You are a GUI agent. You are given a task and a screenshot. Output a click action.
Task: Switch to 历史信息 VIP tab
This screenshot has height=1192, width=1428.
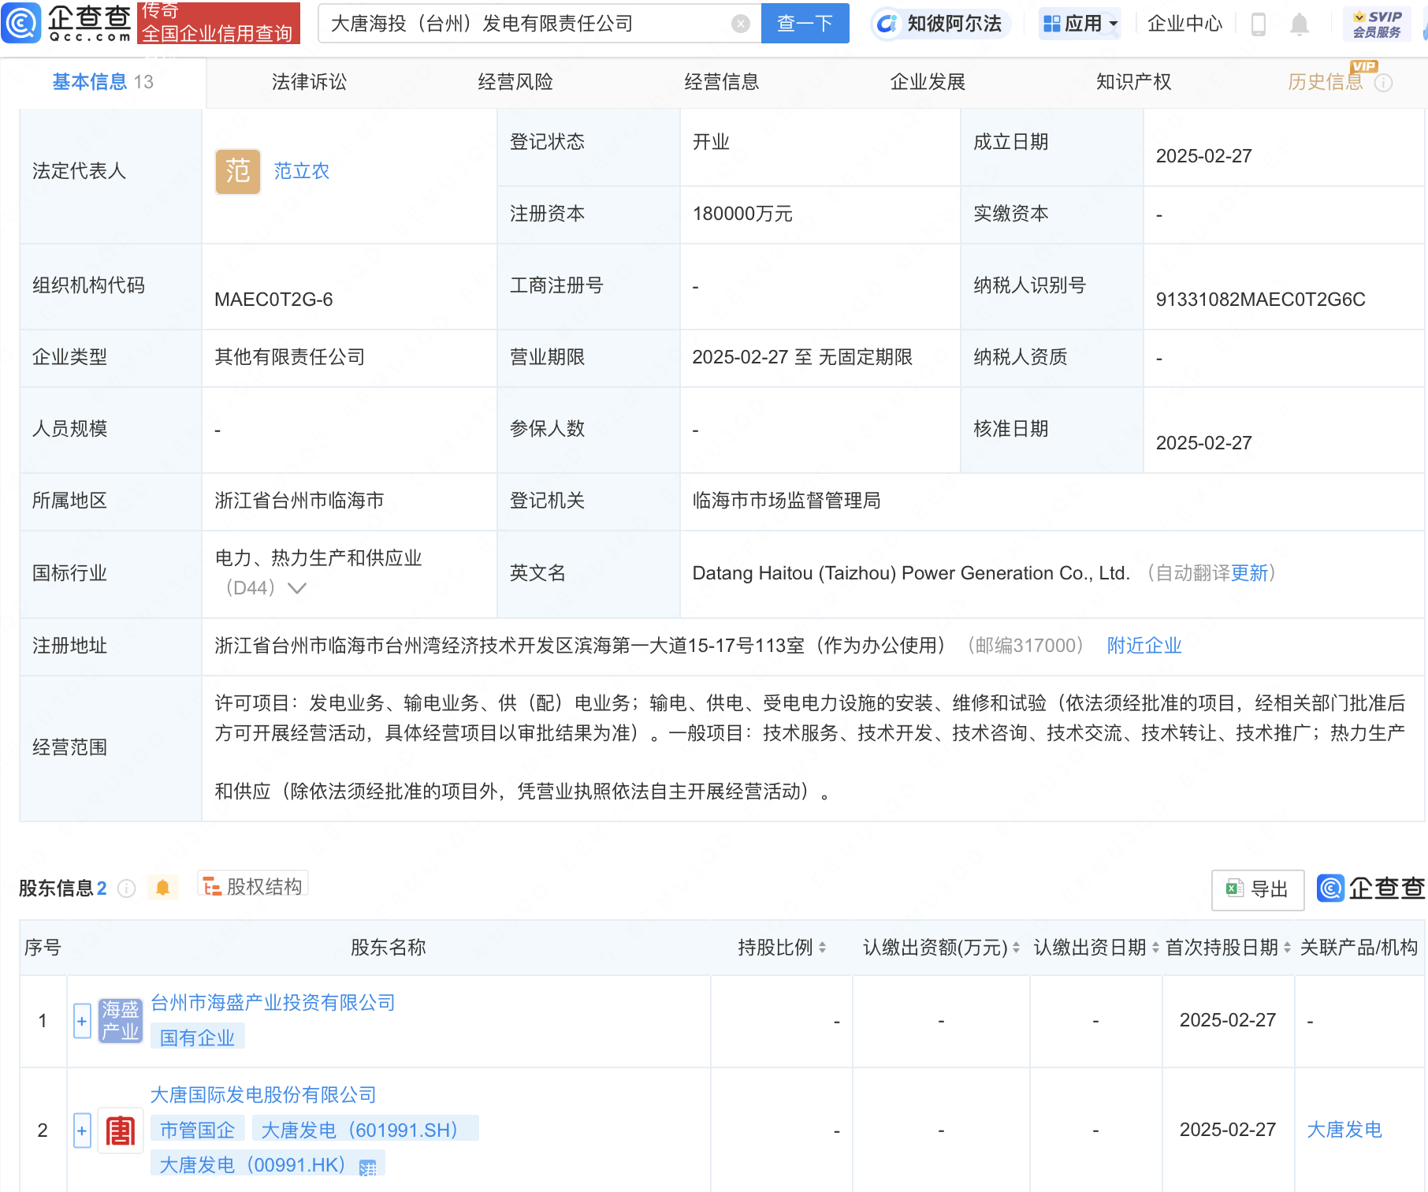pyautogui.click(x=1325, y=82)
